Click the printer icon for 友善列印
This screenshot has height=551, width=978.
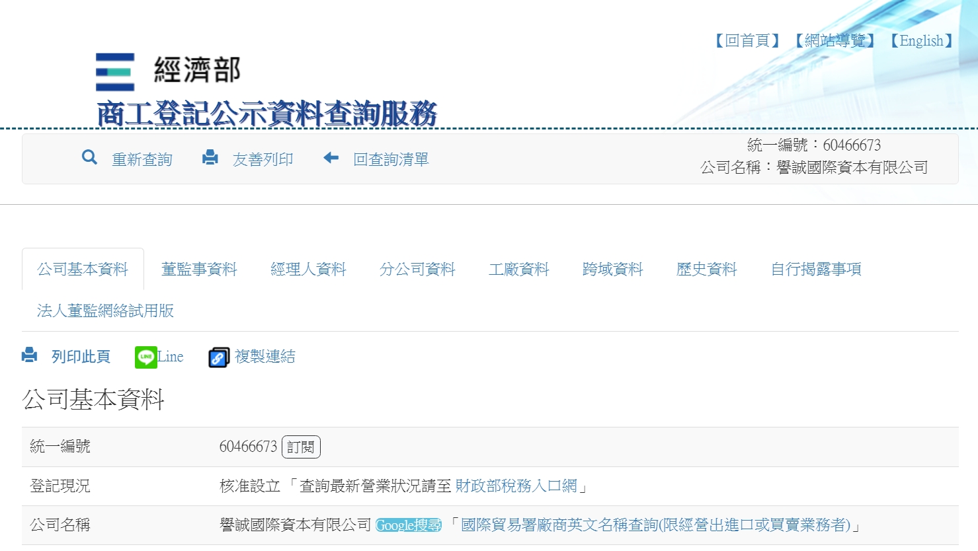(x=210, y=158)
